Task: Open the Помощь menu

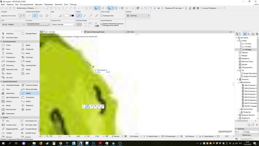Action: tap(73, 4)
